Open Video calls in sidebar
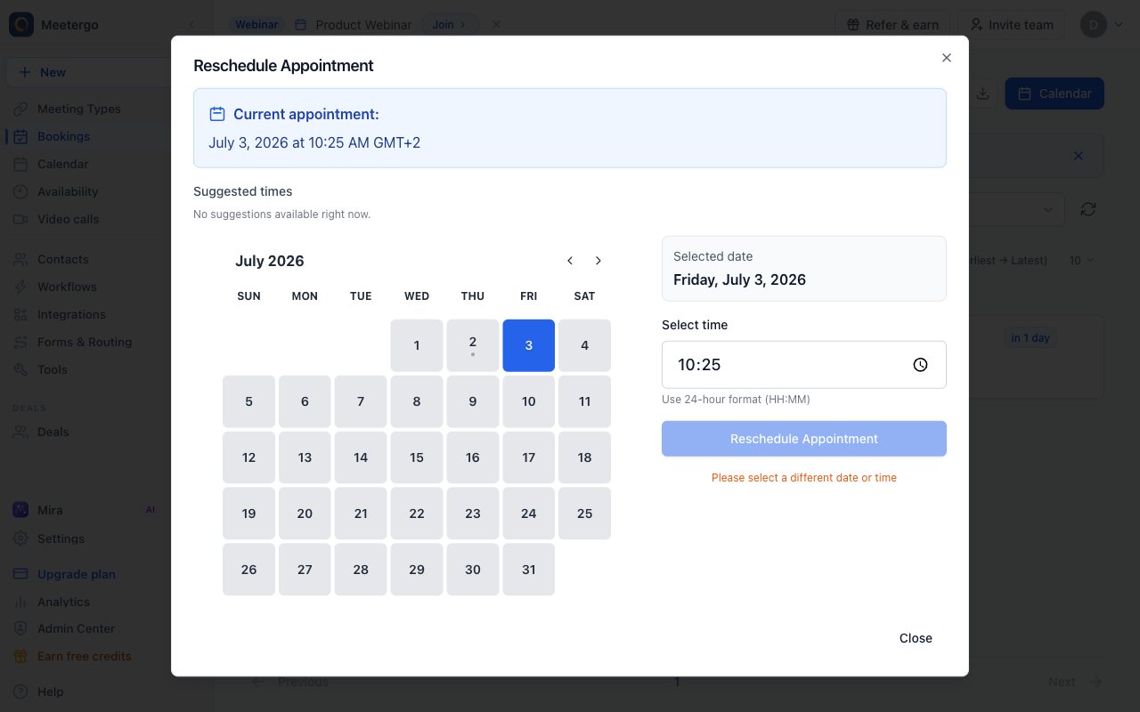The width and height of the screenshot is (1140, 712). (68, 219)
